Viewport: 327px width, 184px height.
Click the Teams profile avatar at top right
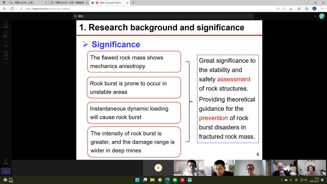pyautogui.click(x=322, y=16)
